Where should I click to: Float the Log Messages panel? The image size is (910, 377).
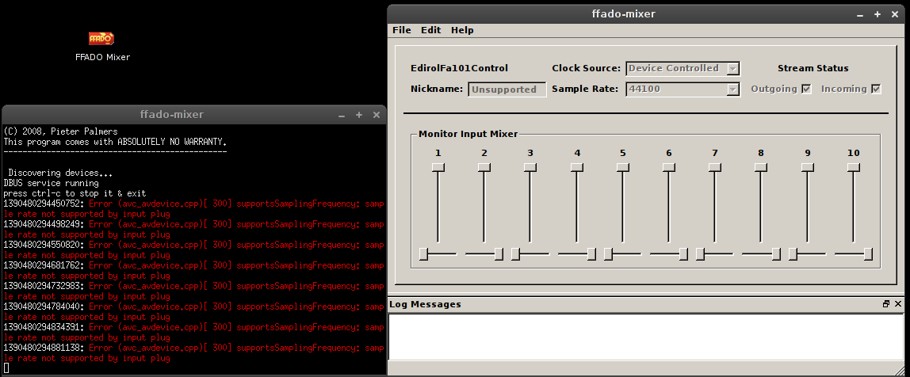[x=886, y=304]
